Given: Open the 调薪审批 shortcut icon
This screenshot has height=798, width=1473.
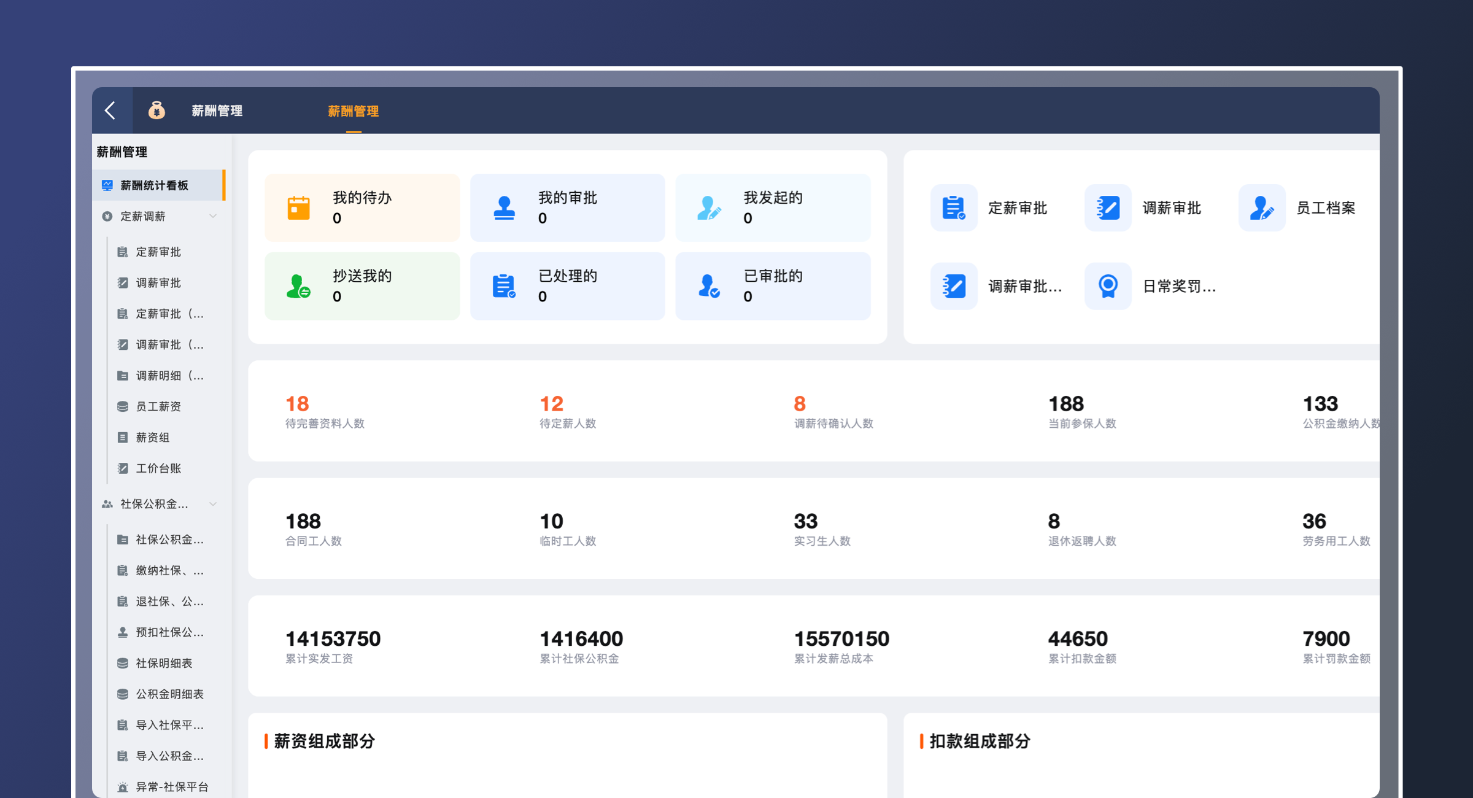Looking at the screenshot, I should click(x=1107, y=208).
